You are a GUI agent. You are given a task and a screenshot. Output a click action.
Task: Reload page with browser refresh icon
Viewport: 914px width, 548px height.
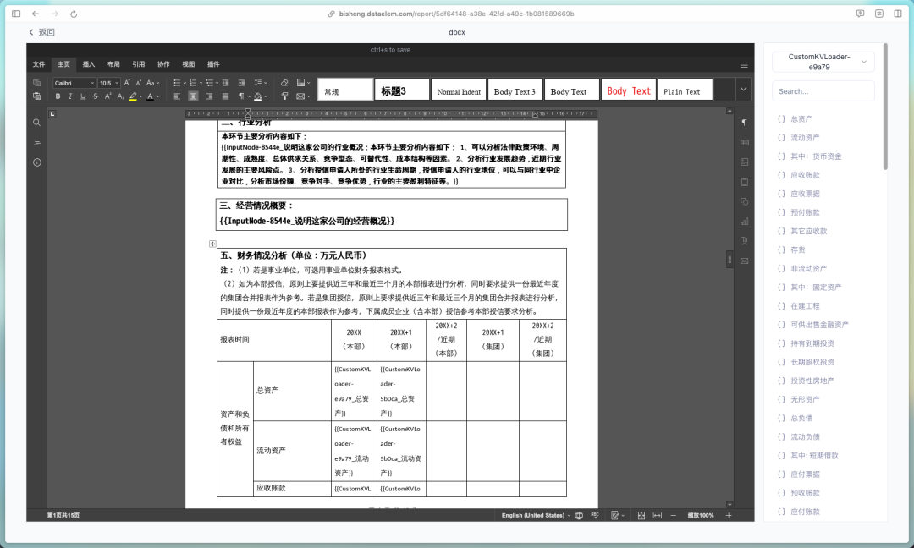[74, 14]
